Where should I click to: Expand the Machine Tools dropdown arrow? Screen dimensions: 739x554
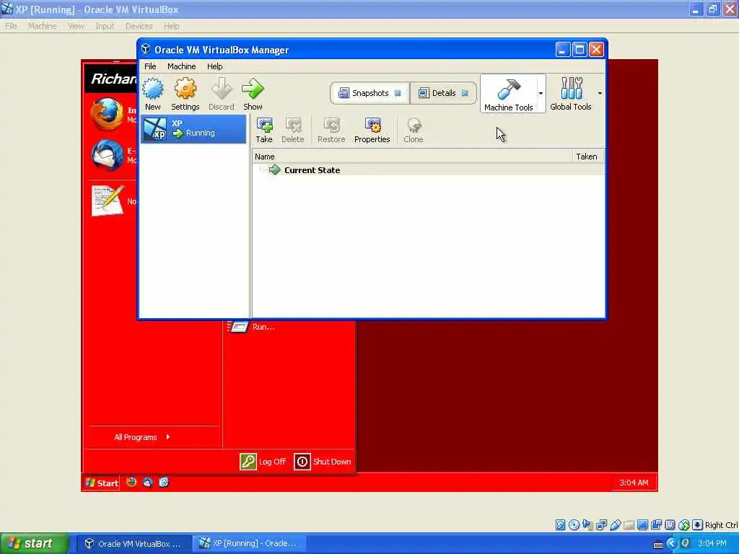541,94
